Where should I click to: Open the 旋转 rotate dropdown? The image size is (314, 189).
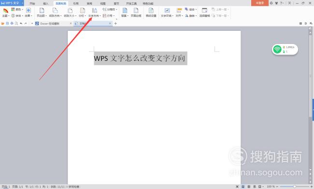[191, 15]
